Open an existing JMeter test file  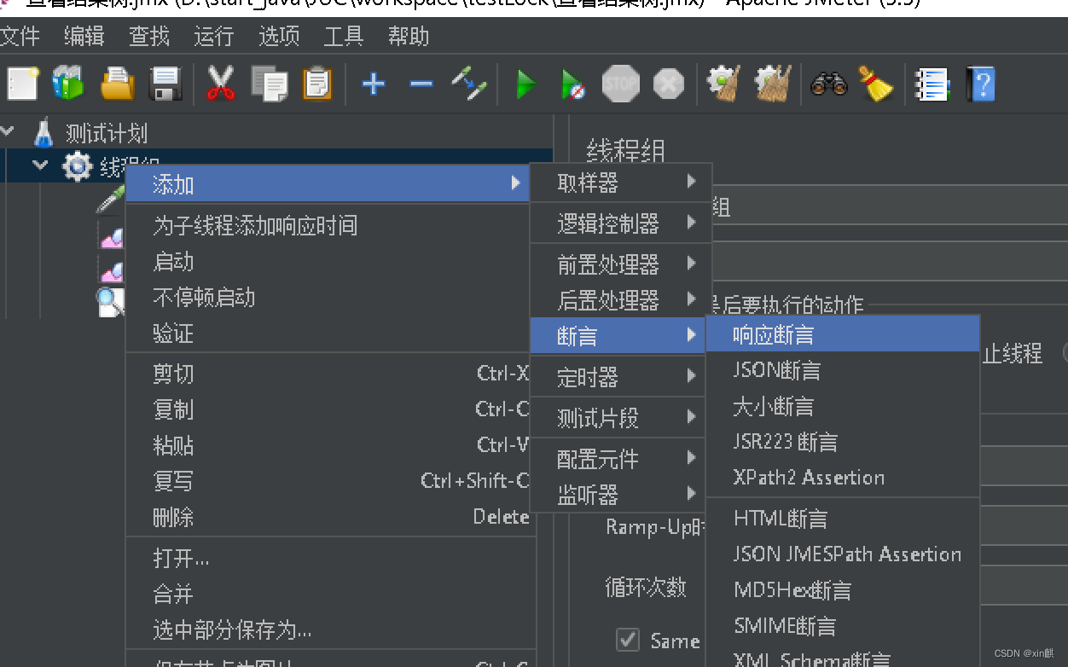(117, 83)
